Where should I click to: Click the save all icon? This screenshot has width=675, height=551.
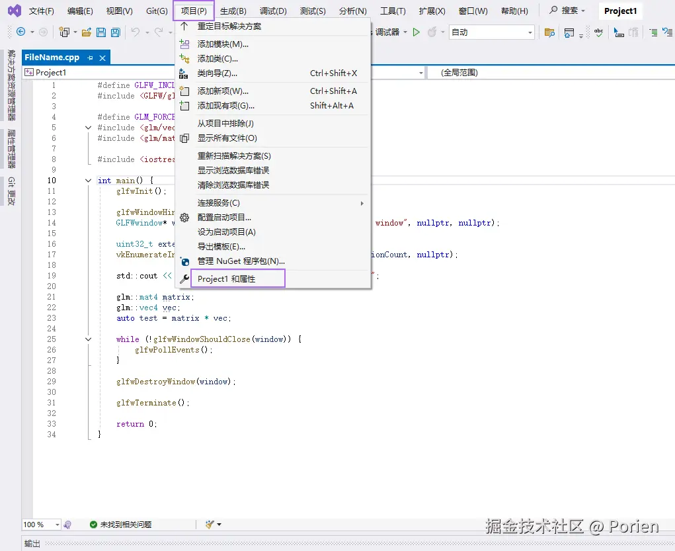tap(116, 32)
